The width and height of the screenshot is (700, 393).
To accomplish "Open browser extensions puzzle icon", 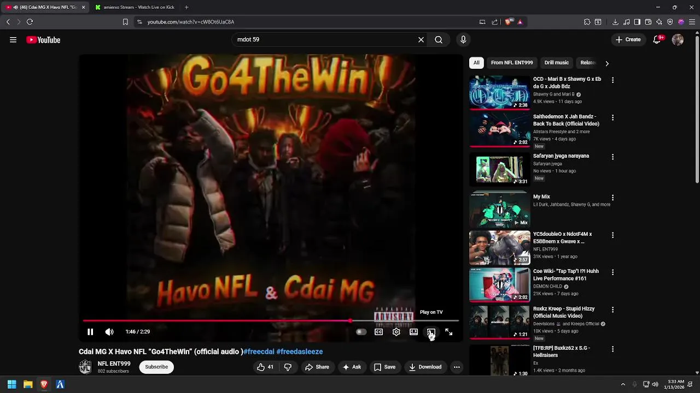I will [x=587, y=22].
